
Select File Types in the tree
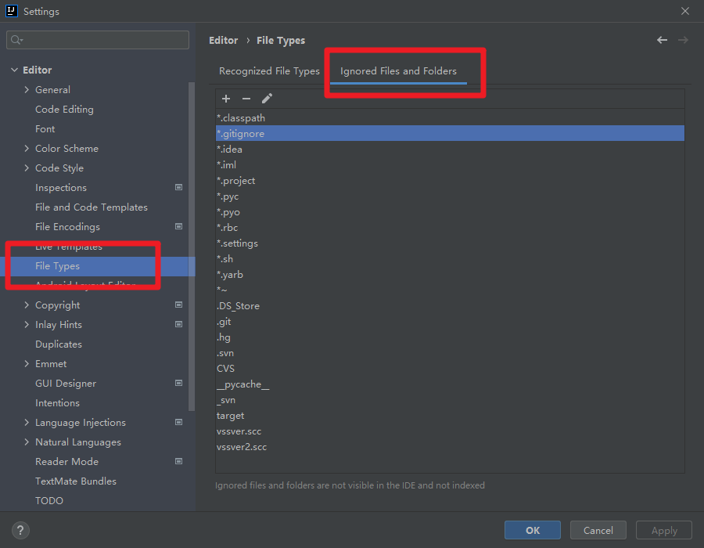(98, 266)
